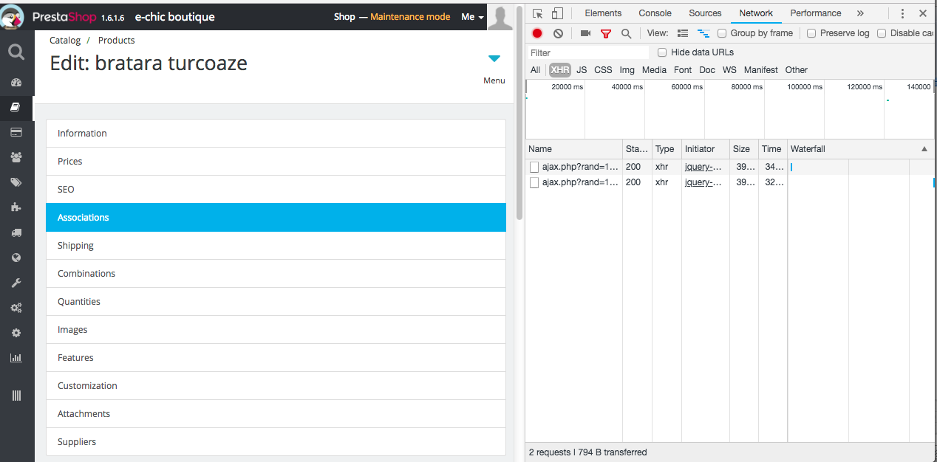Open the Stock barcode icon in sidebar

click(16, 396)
